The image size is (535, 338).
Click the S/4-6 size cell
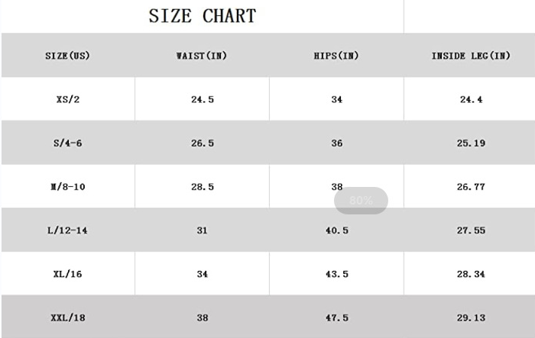click(x=67, y=143)
